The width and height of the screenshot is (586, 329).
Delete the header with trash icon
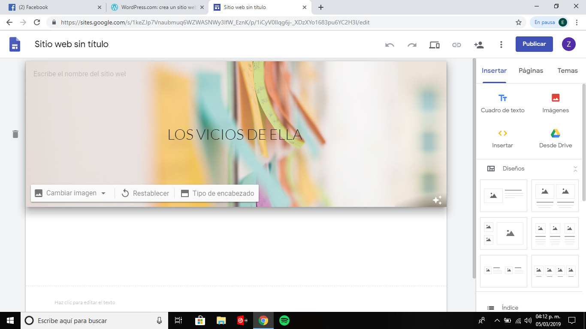pyautogui.click(x=15, y=134)
